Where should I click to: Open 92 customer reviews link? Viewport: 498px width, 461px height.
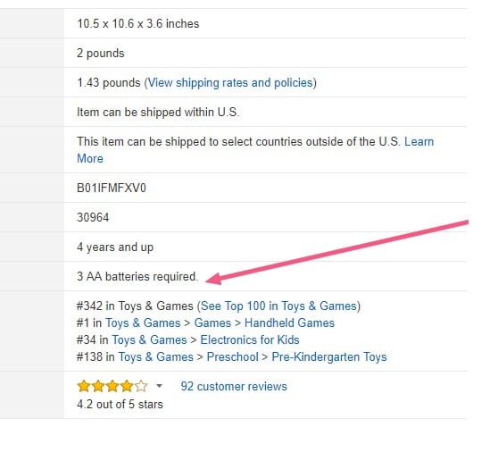coord(234,387)
